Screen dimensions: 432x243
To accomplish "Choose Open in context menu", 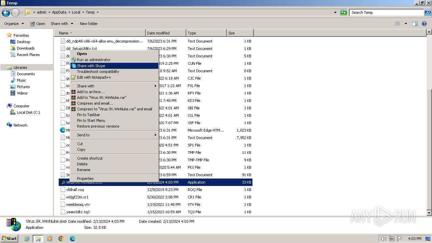I will [x=114, y=54].
